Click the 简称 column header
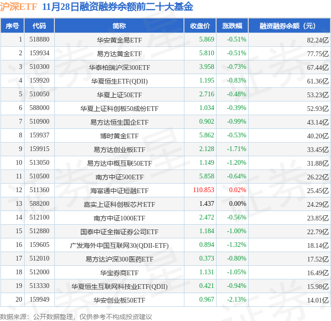Screen dimensions: 331x321 (x=119, y=26)
